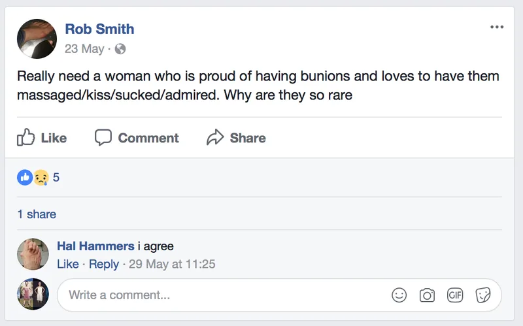Click the Share arrow icon

tap(215, 137)
